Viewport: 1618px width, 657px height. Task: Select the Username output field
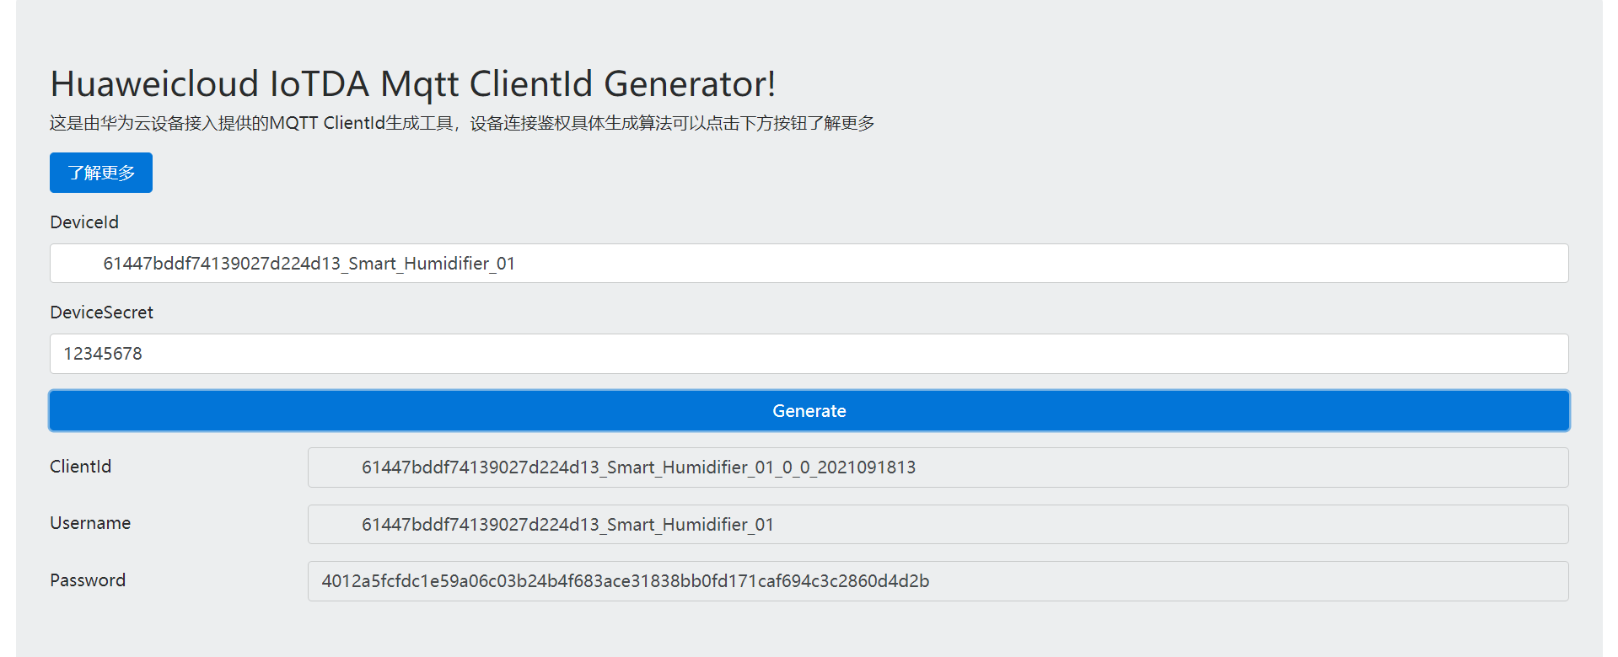(937, 525)
